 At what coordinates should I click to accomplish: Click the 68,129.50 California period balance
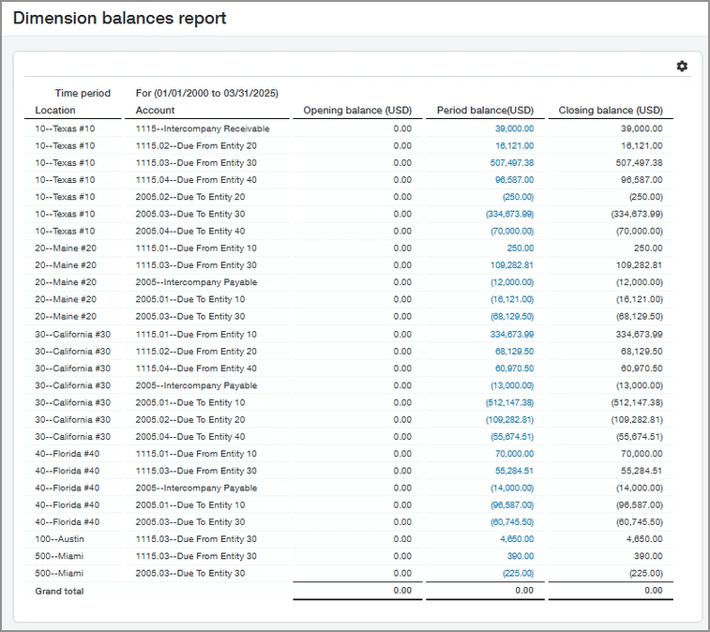[x=514, y=352]
